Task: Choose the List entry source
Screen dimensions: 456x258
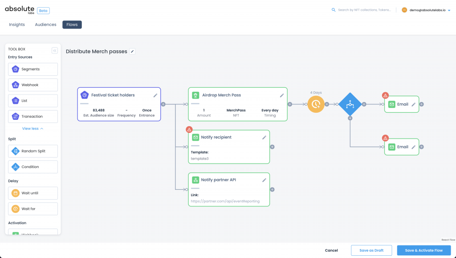Action: (x=33, y=101)
